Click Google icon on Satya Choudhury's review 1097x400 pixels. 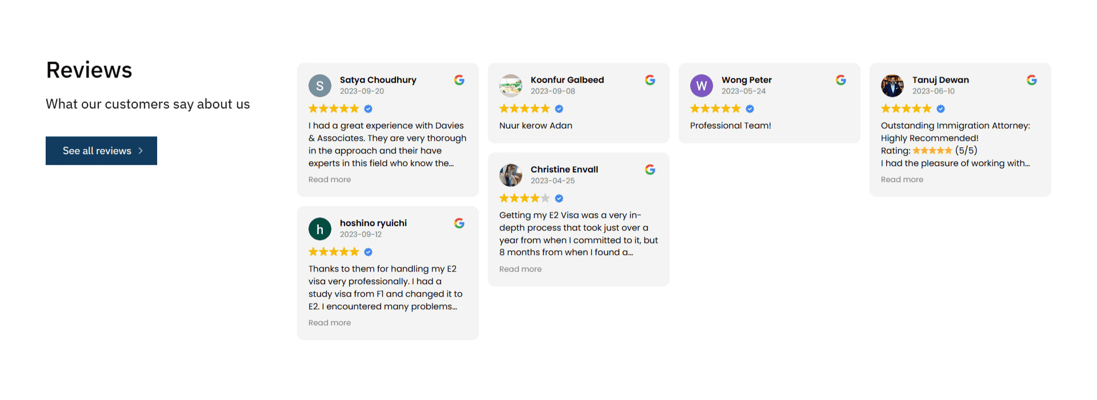click(x=459, y=80)
